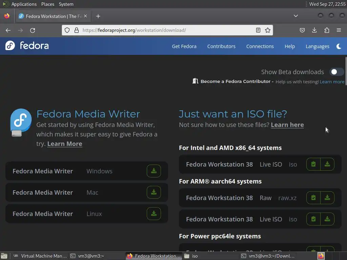Image resolution: width=347 pixels, height=260 pixels.
Task: Click the For Power ppc64le systems heading
Action: coord(220,236)
